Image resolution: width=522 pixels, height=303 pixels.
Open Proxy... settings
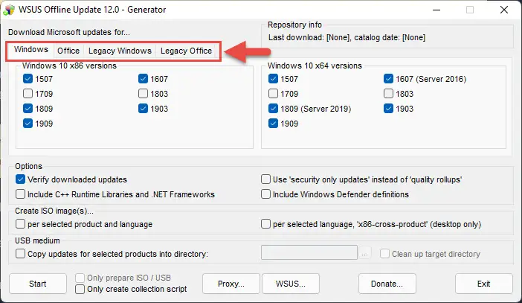[x=231, y=284]
